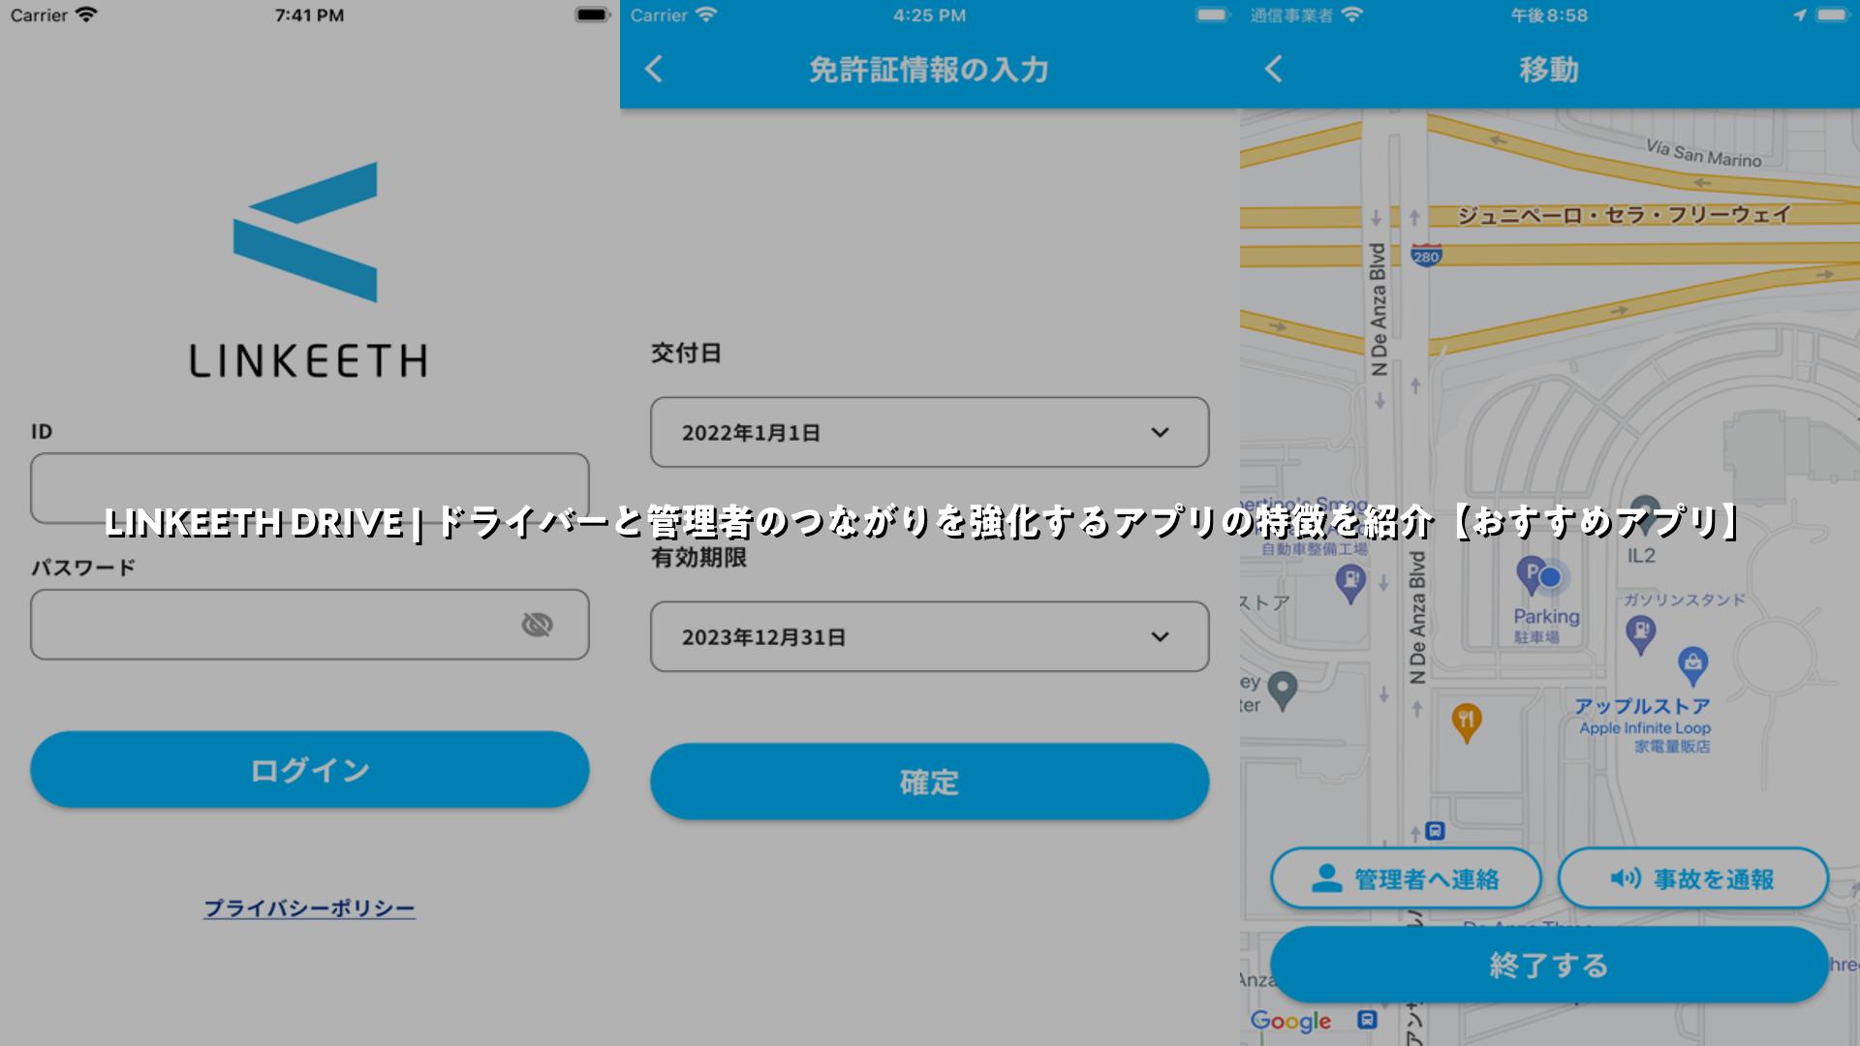Image resolution: width=1860 pixels, height=1046 pixels.
Task: Click the 有効期限 label
Action: click(x=698, y=558)
